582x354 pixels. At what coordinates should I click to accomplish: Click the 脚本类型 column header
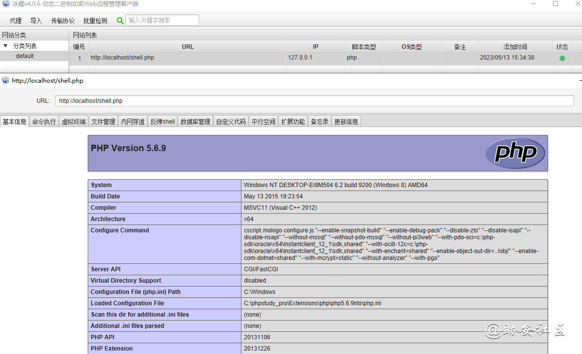364,47
